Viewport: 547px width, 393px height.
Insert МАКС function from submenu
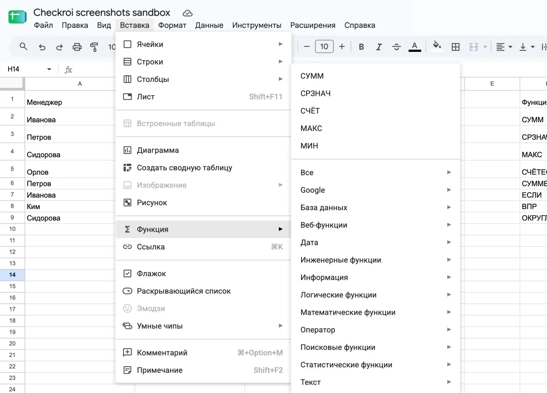tap(375, 128)
